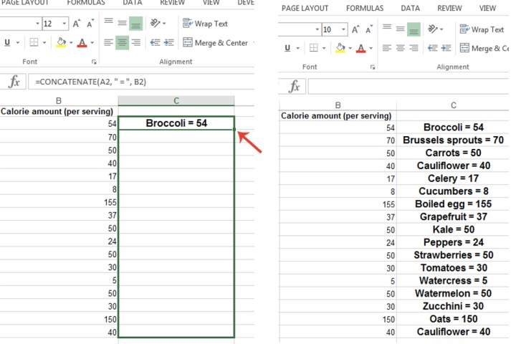
Task: Decrease indent in right window
Action: (433, 48)
